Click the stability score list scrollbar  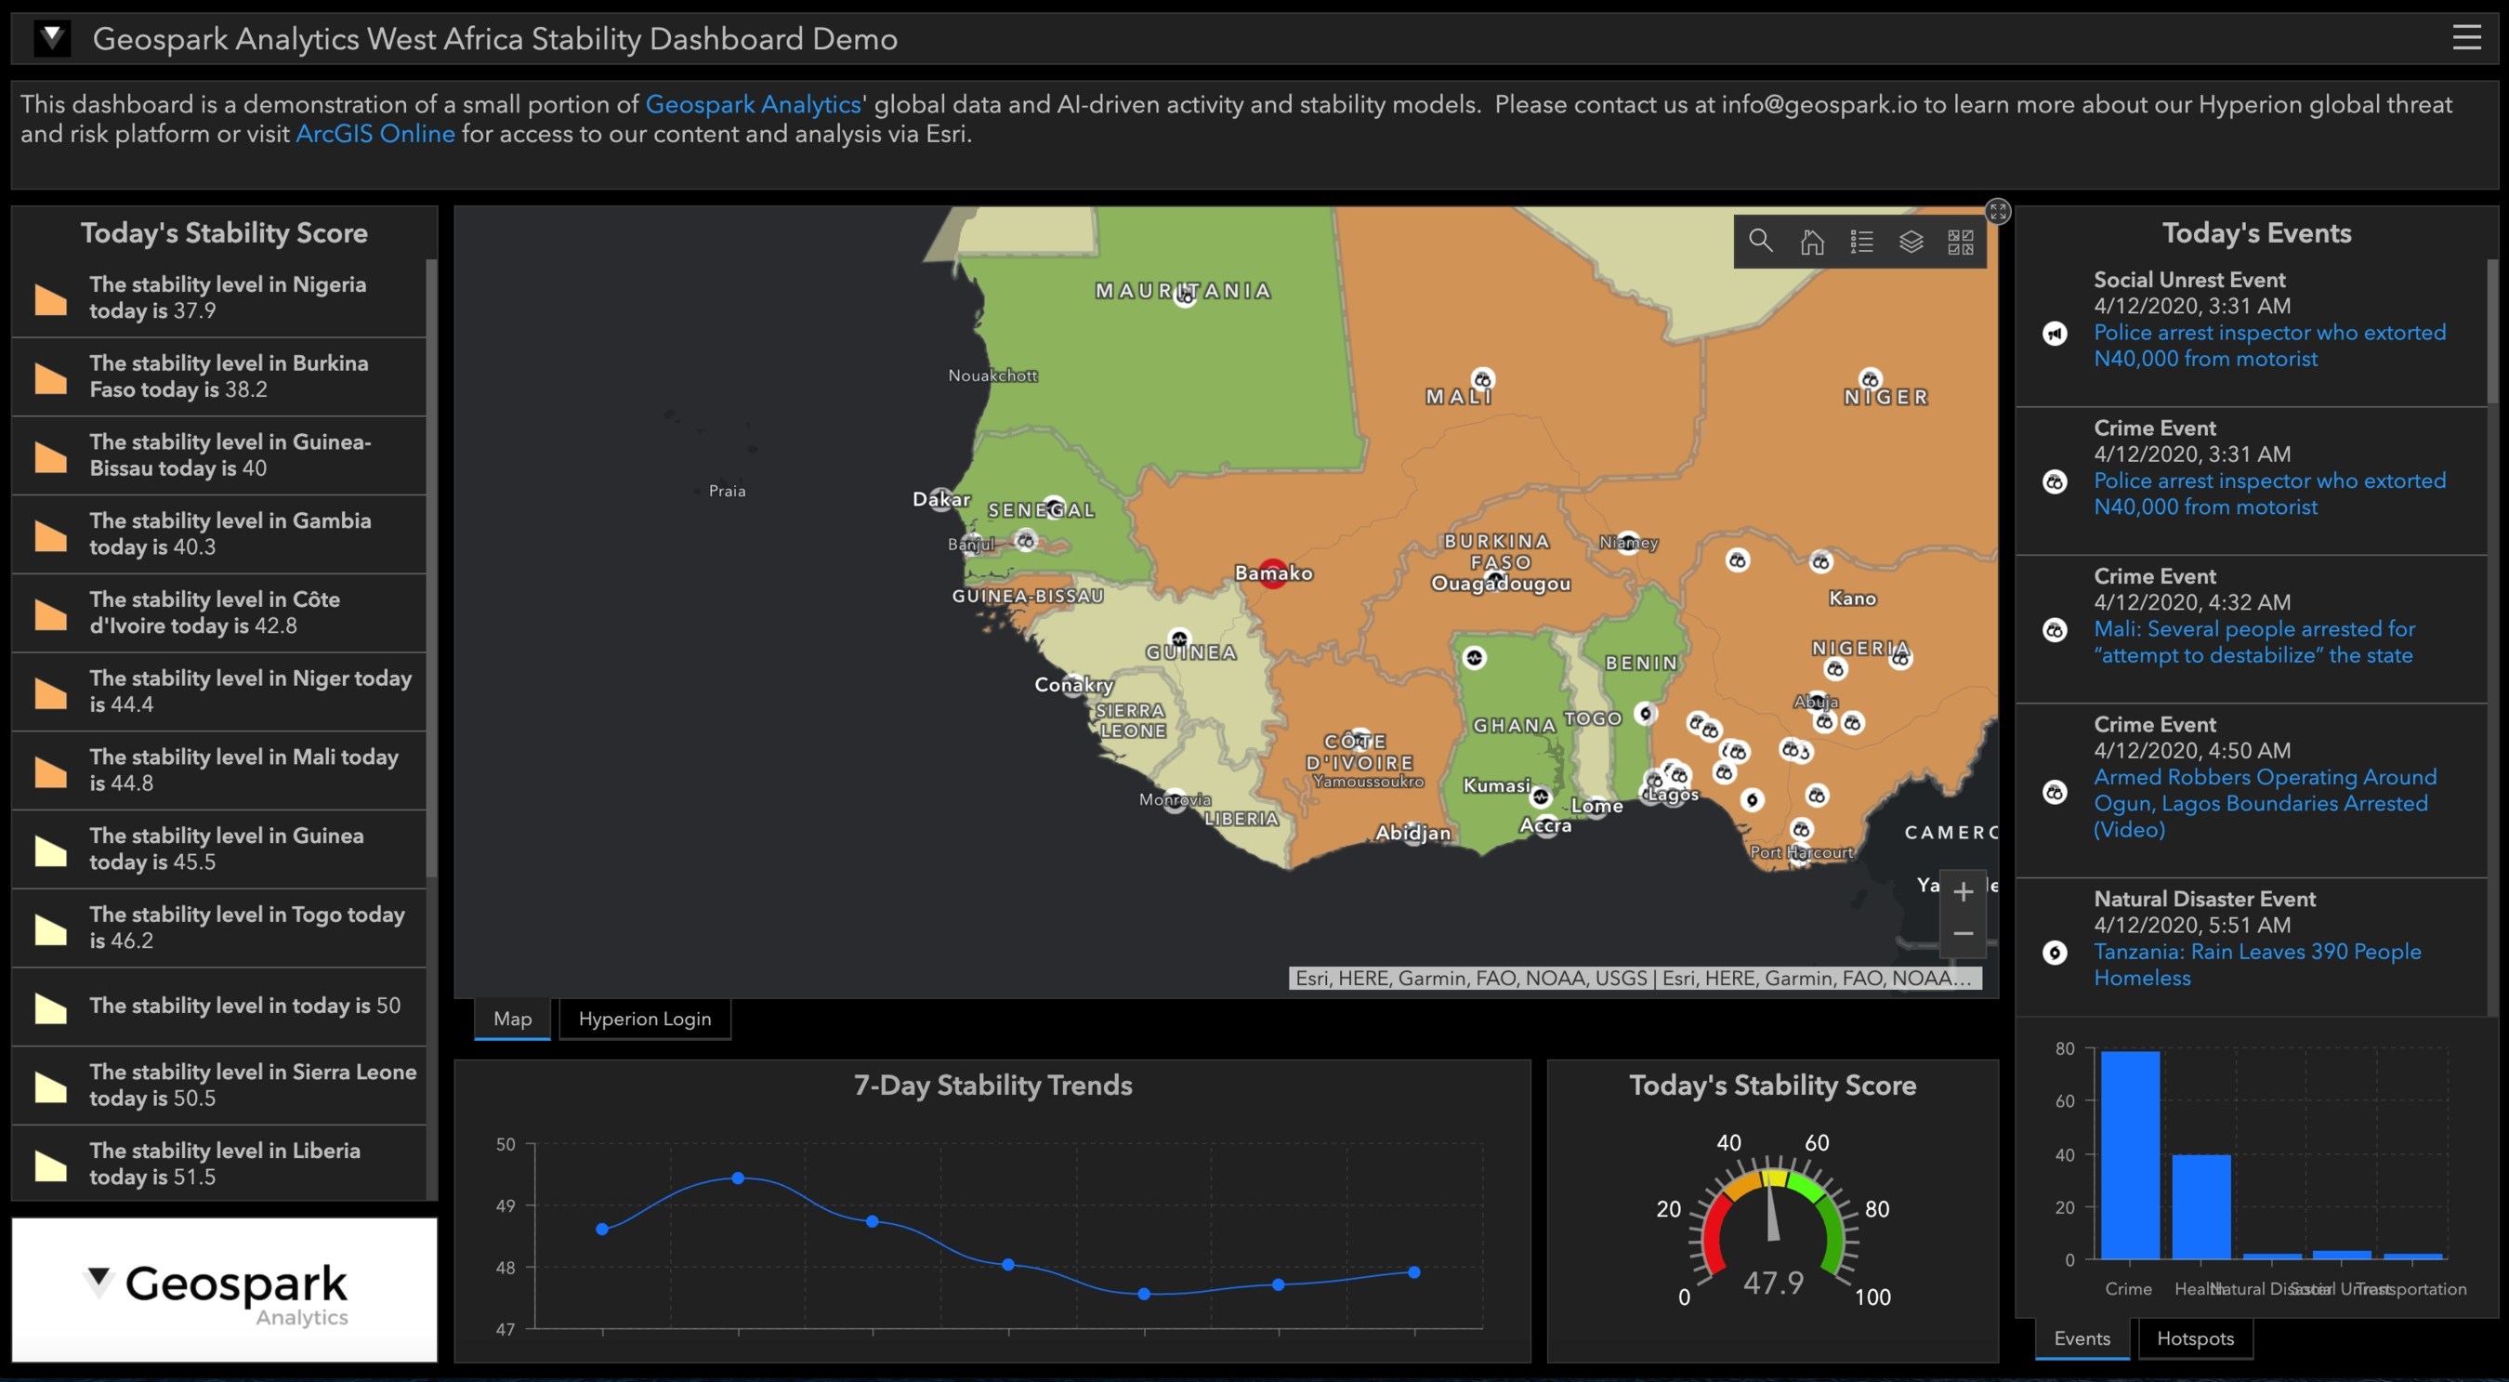[x=431, y=565]
